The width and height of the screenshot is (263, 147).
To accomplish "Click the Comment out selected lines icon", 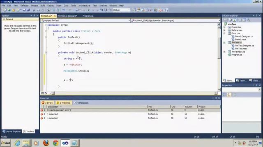I will click(53, 10).
